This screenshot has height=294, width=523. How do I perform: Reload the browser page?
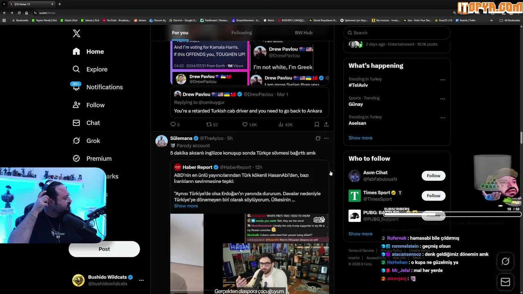coord(19,13)
